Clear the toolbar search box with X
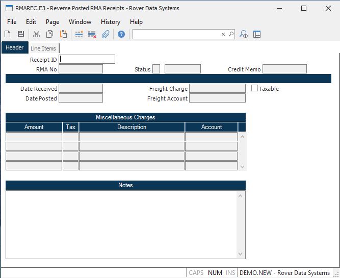Viewport: 340px width, 278px height. point(223,34)
